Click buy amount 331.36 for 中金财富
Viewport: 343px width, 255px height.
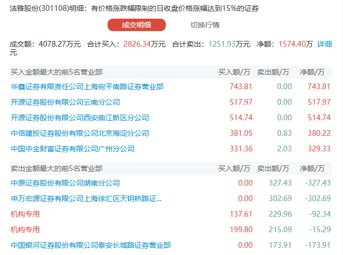[x=241, y=149]
